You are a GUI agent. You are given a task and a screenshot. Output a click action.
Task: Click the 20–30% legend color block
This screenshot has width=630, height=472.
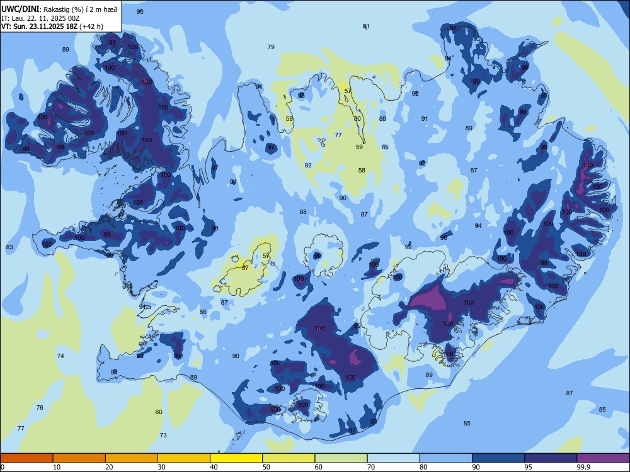pos(132,458)
